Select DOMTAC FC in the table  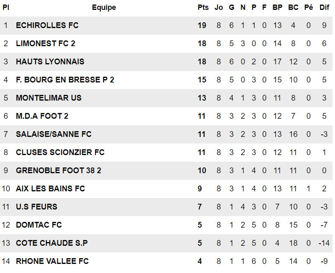[39, 225]
